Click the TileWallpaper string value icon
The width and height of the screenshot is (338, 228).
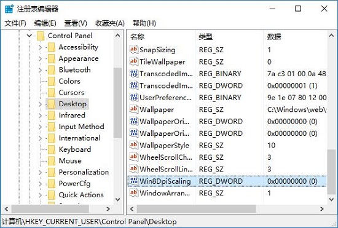[133, 61]
